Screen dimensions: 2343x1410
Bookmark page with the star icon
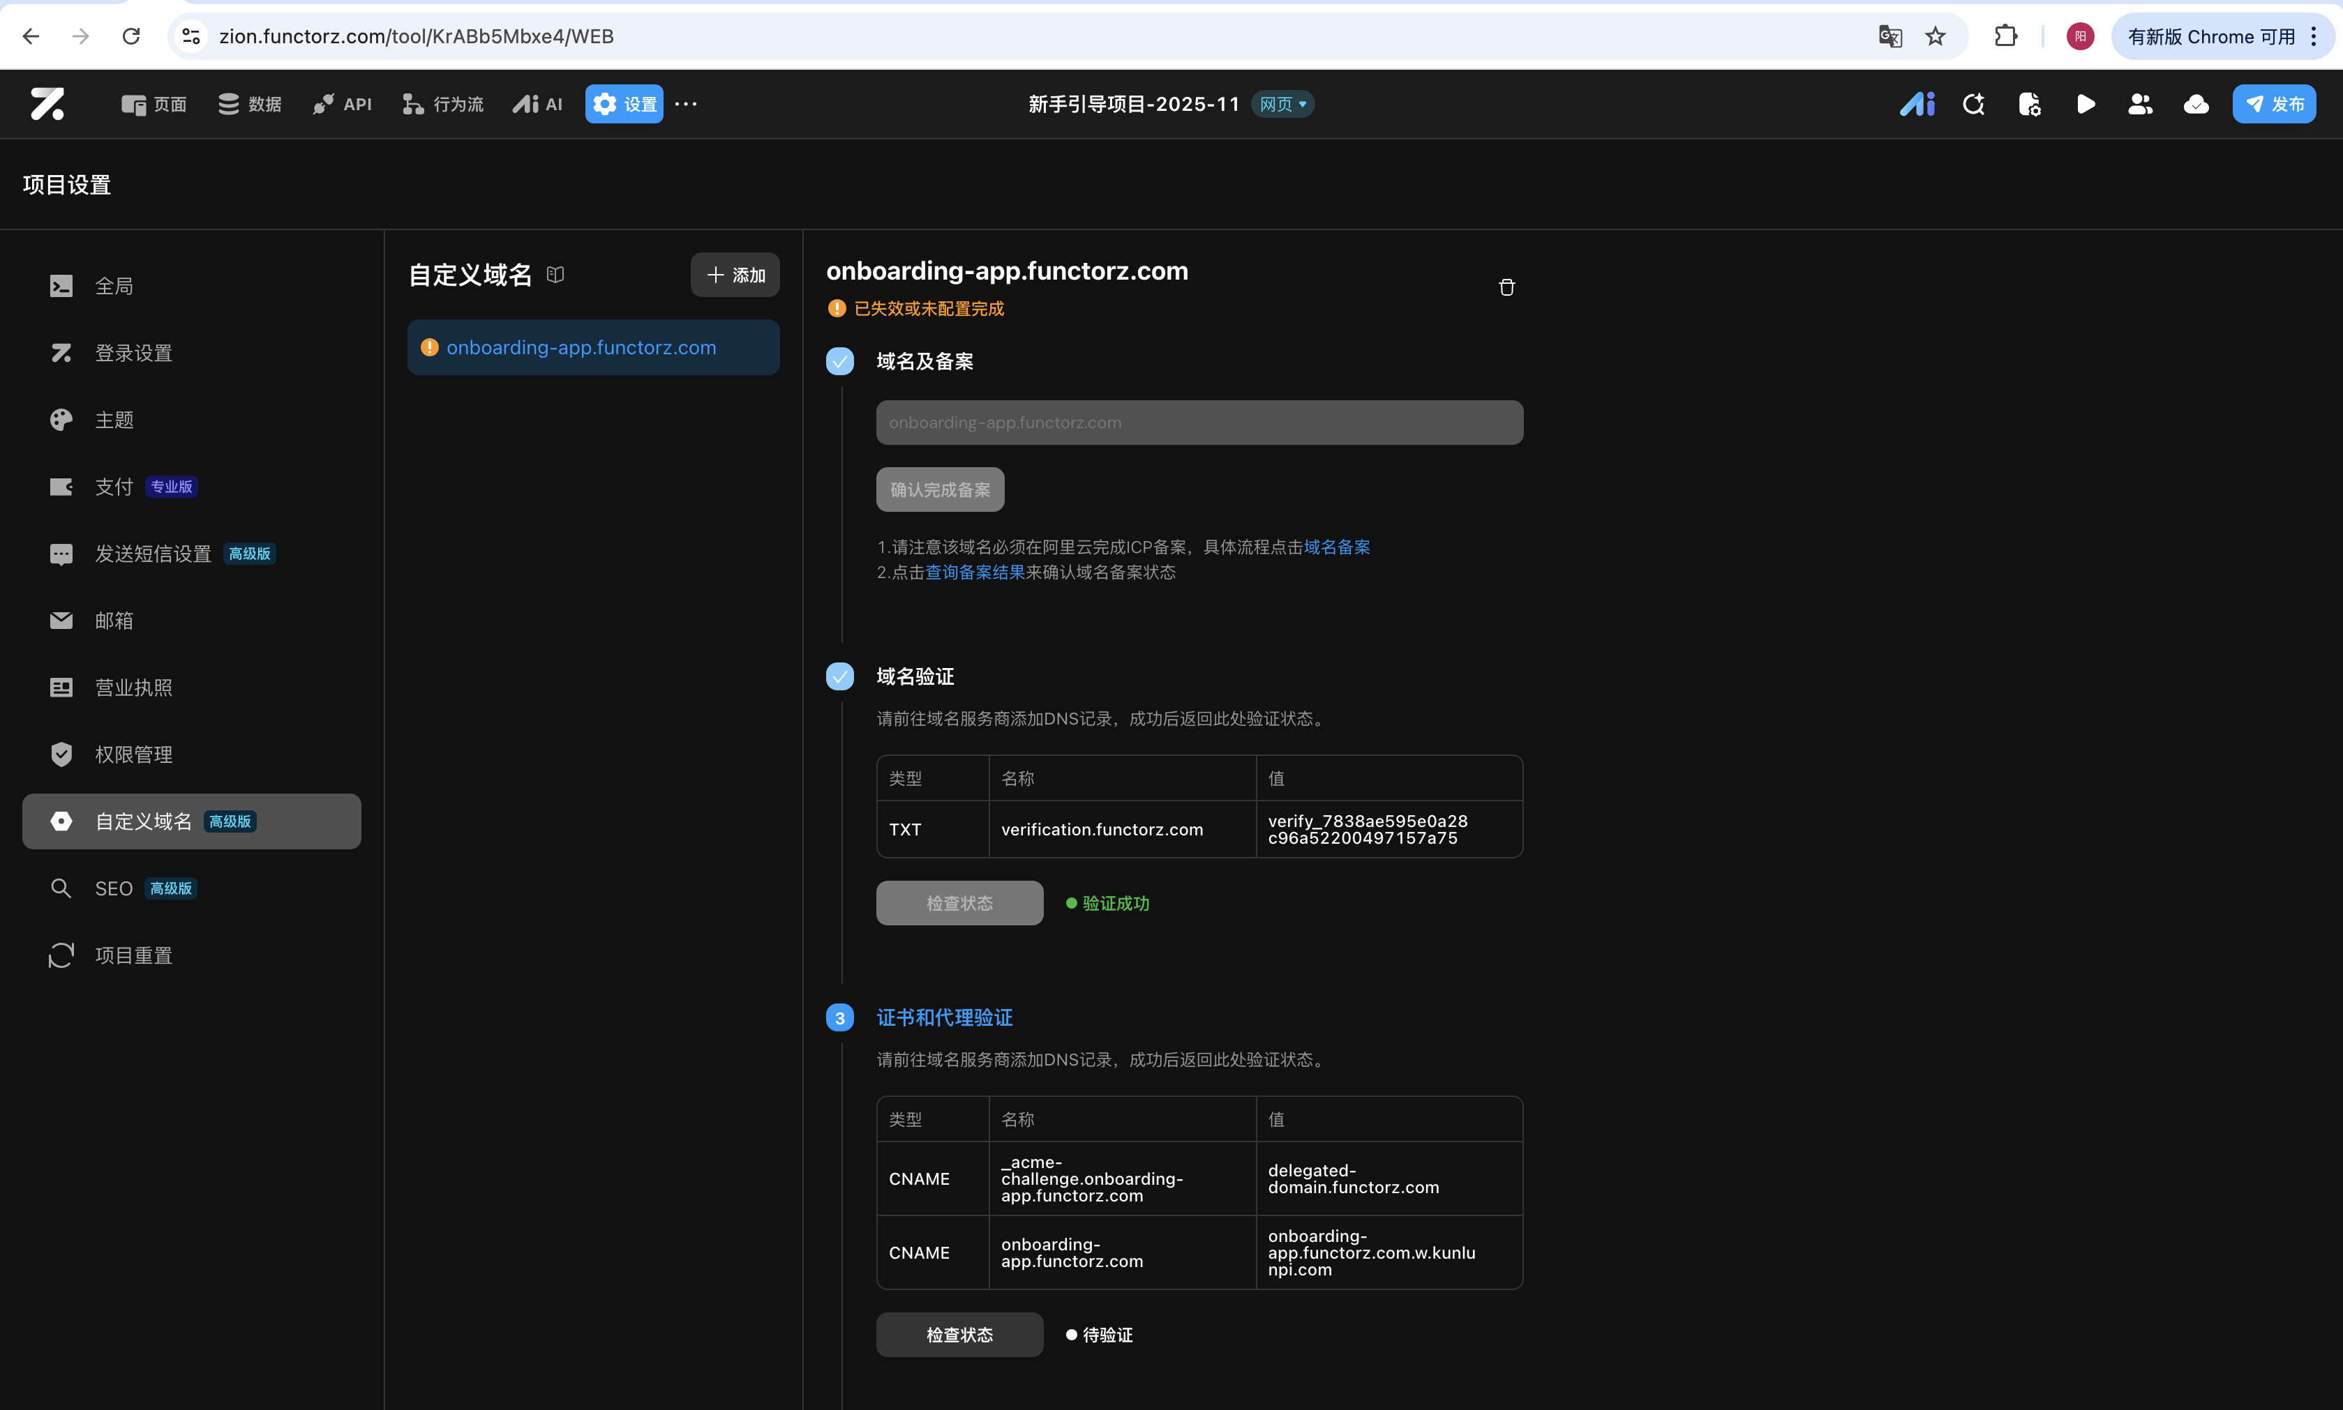(1936, 36)
